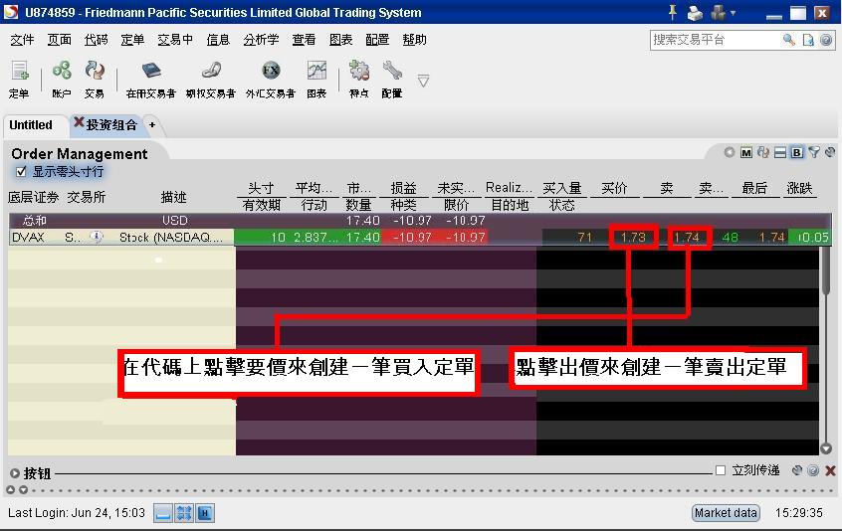Screen dimensions: 842x531
Task: Open the 分析学 menu
Action: pos(261,40)
